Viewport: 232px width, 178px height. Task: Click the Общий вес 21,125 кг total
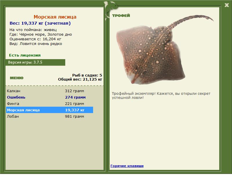tap(80, 79)
